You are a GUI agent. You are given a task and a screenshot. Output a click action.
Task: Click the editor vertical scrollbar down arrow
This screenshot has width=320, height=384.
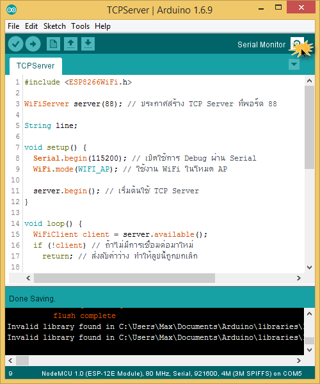[x=310, y=267]
